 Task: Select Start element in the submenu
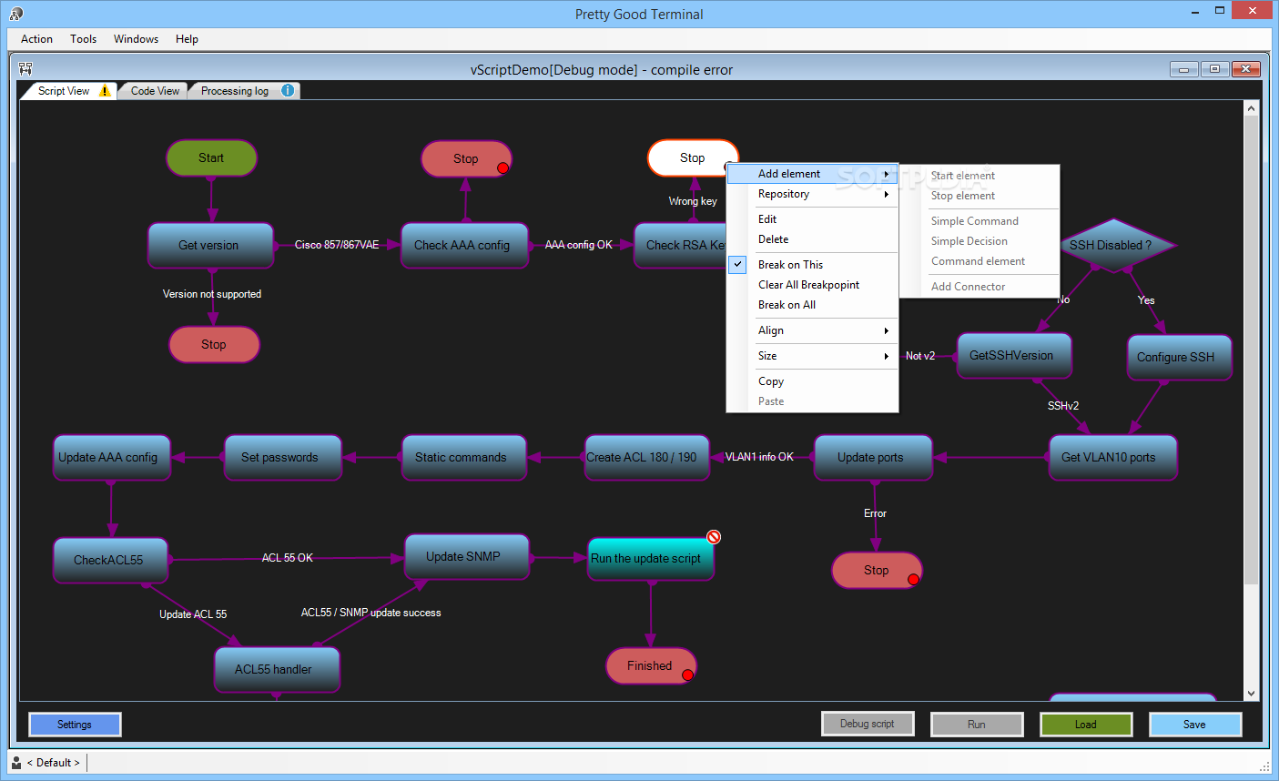point(980,176)
